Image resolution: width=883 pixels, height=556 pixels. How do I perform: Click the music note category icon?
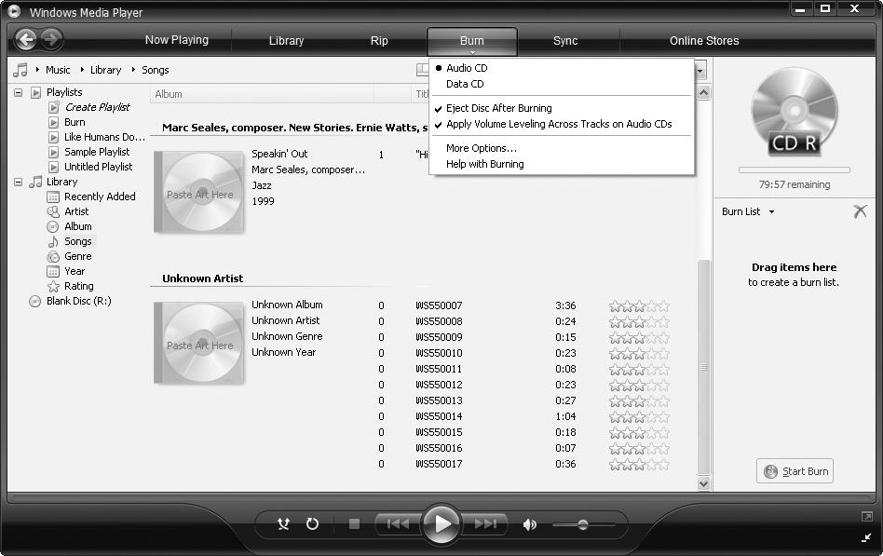coord(20,70)
